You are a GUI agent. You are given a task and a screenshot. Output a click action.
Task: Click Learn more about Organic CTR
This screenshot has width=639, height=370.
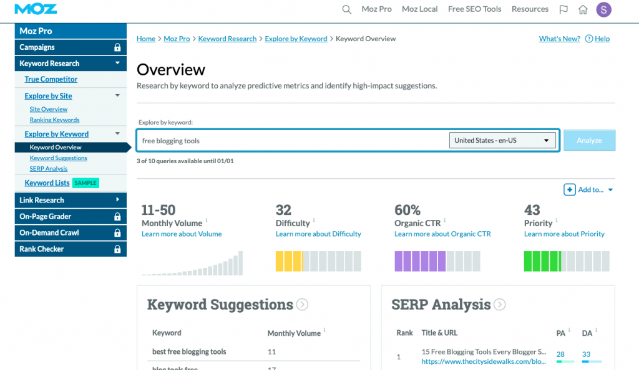coord(442,234)
